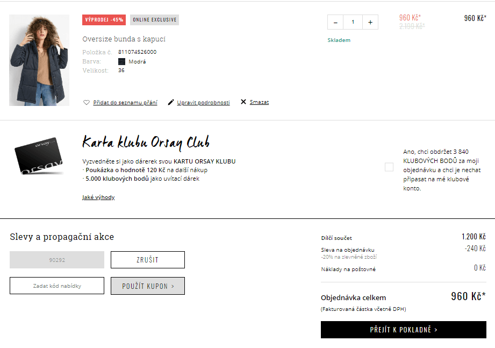Click the 'Slevy a propagační akce' heading
This screenshot has width=495, height=348.
click(x=62, y=237)
